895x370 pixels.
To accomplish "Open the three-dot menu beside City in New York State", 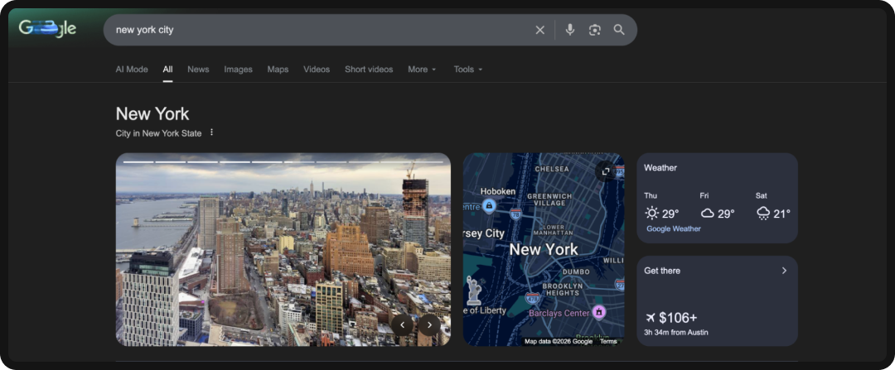I will [212, 132].
